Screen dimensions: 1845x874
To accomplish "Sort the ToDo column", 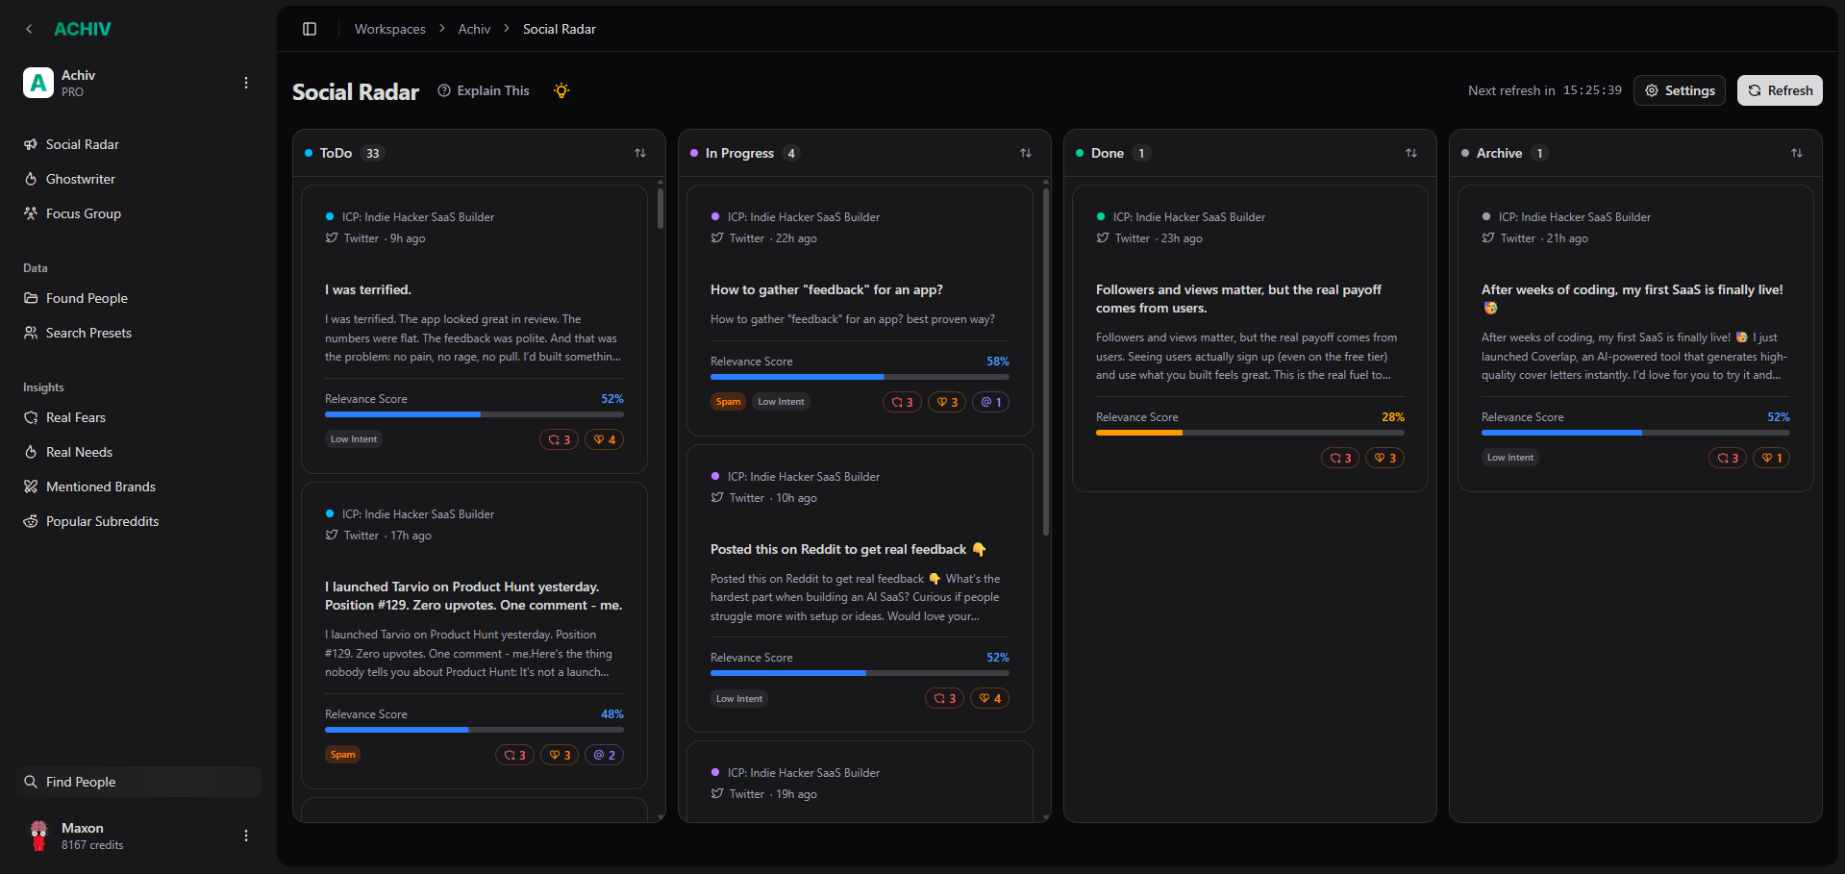I will (x=640, y=153).
